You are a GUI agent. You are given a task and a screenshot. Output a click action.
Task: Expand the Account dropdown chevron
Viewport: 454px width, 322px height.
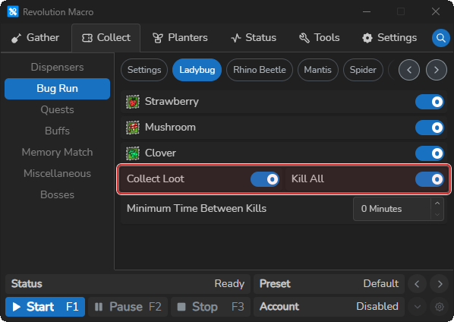[417, 307]
